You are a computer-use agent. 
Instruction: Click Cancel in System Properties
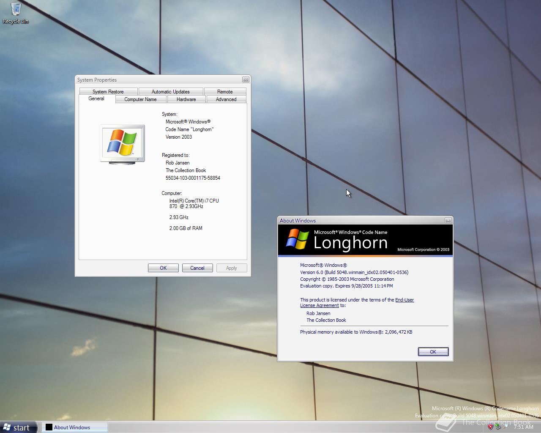point(197,268)
